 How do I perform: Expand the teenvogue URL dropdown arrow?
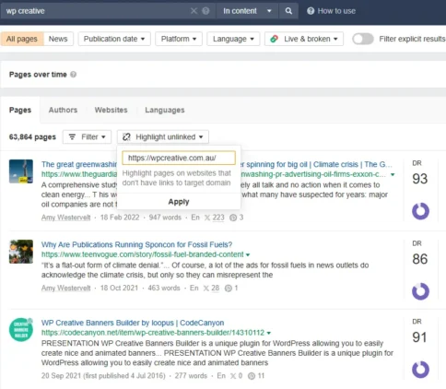248,254
